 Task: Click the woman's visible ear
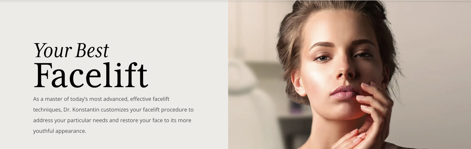tap(298, 82)
